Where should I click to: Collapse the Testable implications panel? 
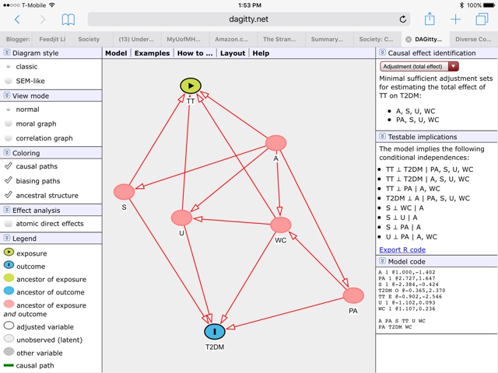pos(382,137)
